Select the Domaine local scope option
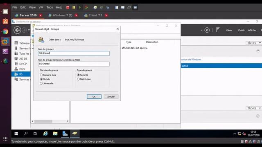The height and width of the screenshot is (147, 262). (x=48, y=75)
